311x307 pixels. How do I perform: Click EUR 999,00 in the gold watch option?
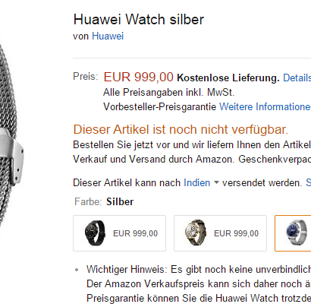coord(236,233)
